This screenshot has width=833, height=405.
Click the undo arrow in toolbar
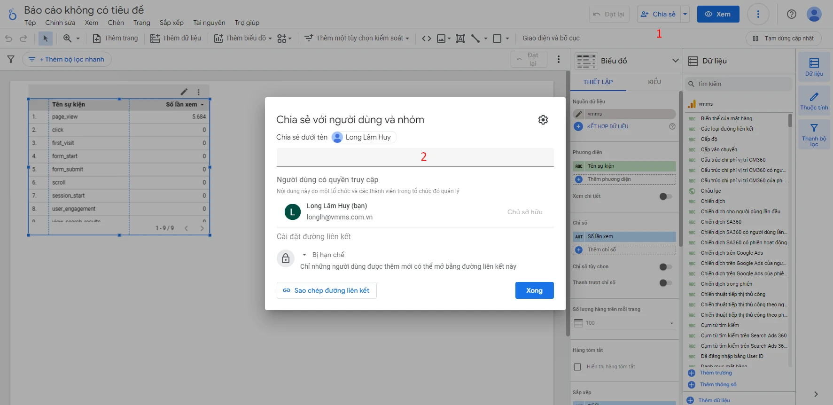(x=8, y=39)
